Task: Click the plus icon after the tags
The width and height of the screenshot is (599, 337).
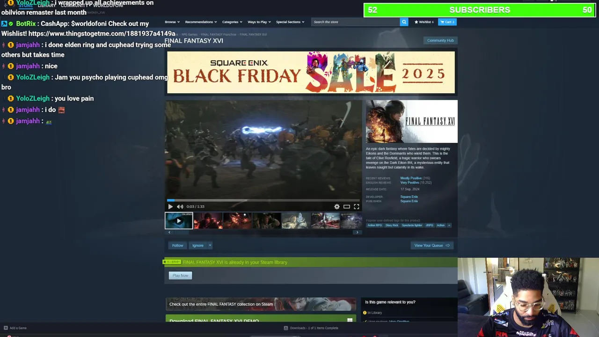Action: click(449, 225)
